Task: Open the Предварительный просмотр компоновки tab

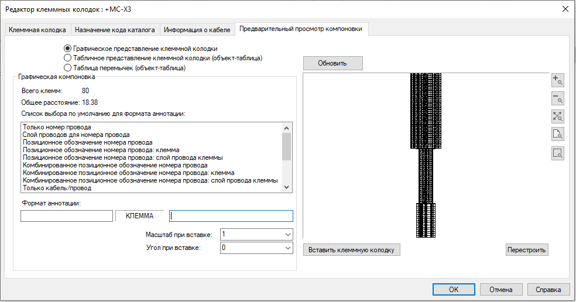Action: pos(301,29)
